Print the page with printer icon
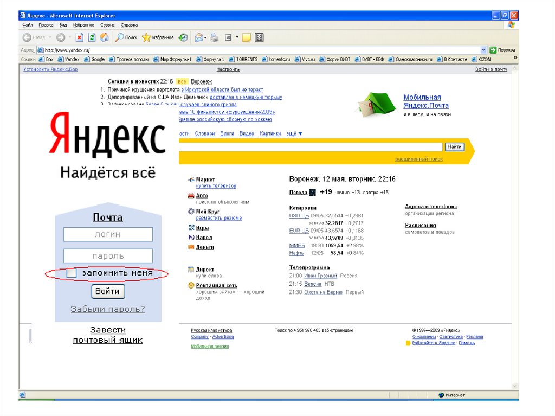555x416 pixels. pyautogui.click(x=214, y=37)
